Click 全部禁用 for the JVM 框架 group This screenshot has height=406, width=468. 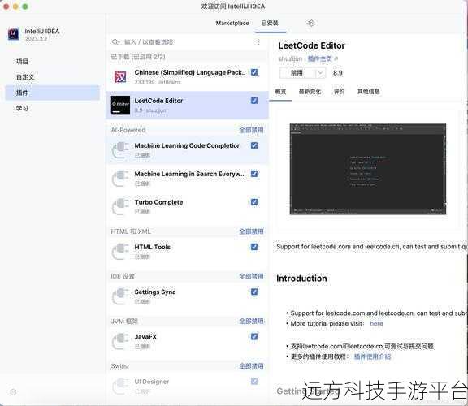pyautogui.click(x=251, y=322)
